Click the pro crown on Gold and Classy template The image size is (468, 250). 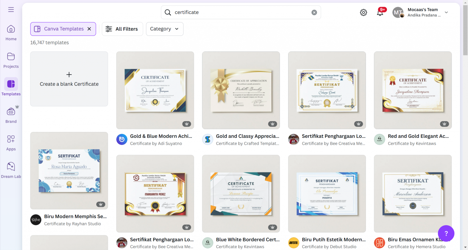point(273,124)
